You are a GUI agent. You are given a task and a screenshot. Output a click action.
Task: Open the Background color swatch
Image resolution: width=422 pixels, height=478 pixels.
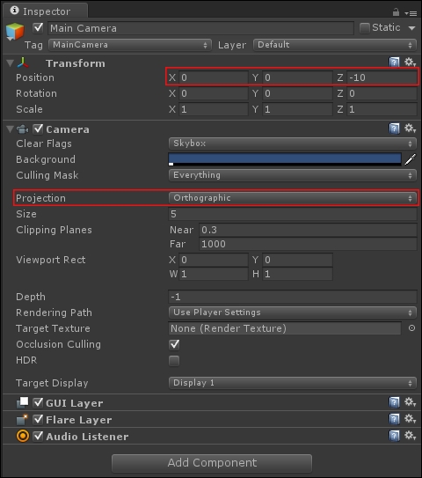(x=285, y=159)
